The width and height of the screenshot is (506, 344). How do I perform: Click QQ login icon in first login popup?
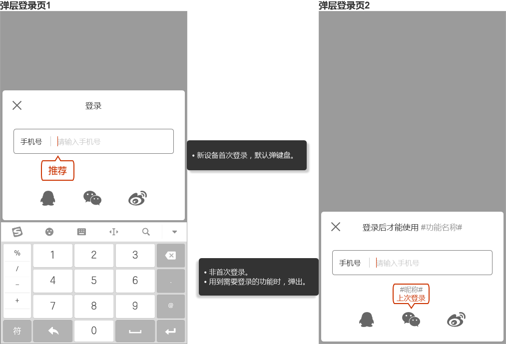point(47,198)
